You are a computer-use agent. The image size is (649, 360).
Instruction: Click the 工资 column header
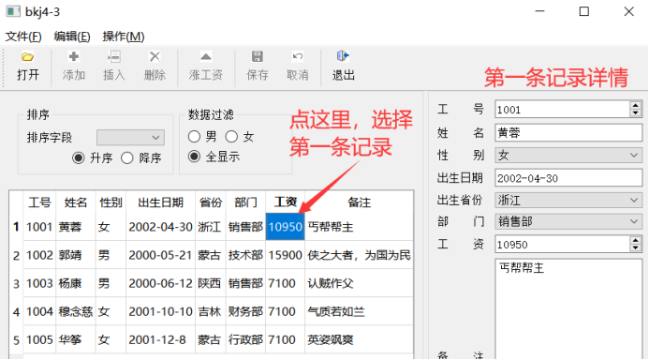(285, 202)
